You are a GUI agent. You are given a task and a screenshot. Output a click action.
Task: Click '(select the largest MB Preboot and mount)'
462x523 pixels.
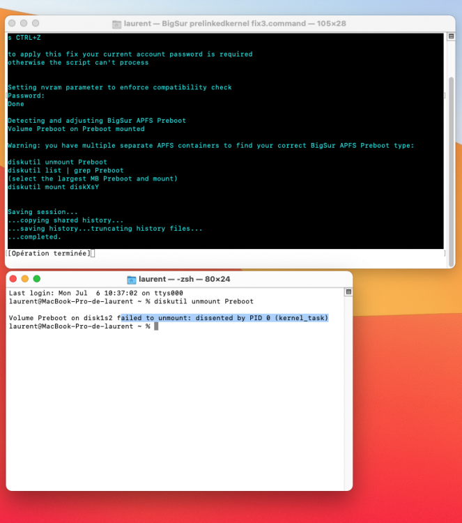tap(93, 179)
